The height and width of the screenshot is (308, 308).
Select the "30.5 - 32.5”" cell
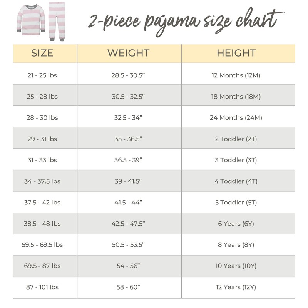pos(128,97)
